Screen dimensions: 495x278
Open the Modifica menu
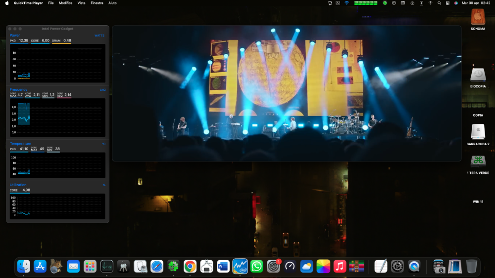(x=66, y=3)
